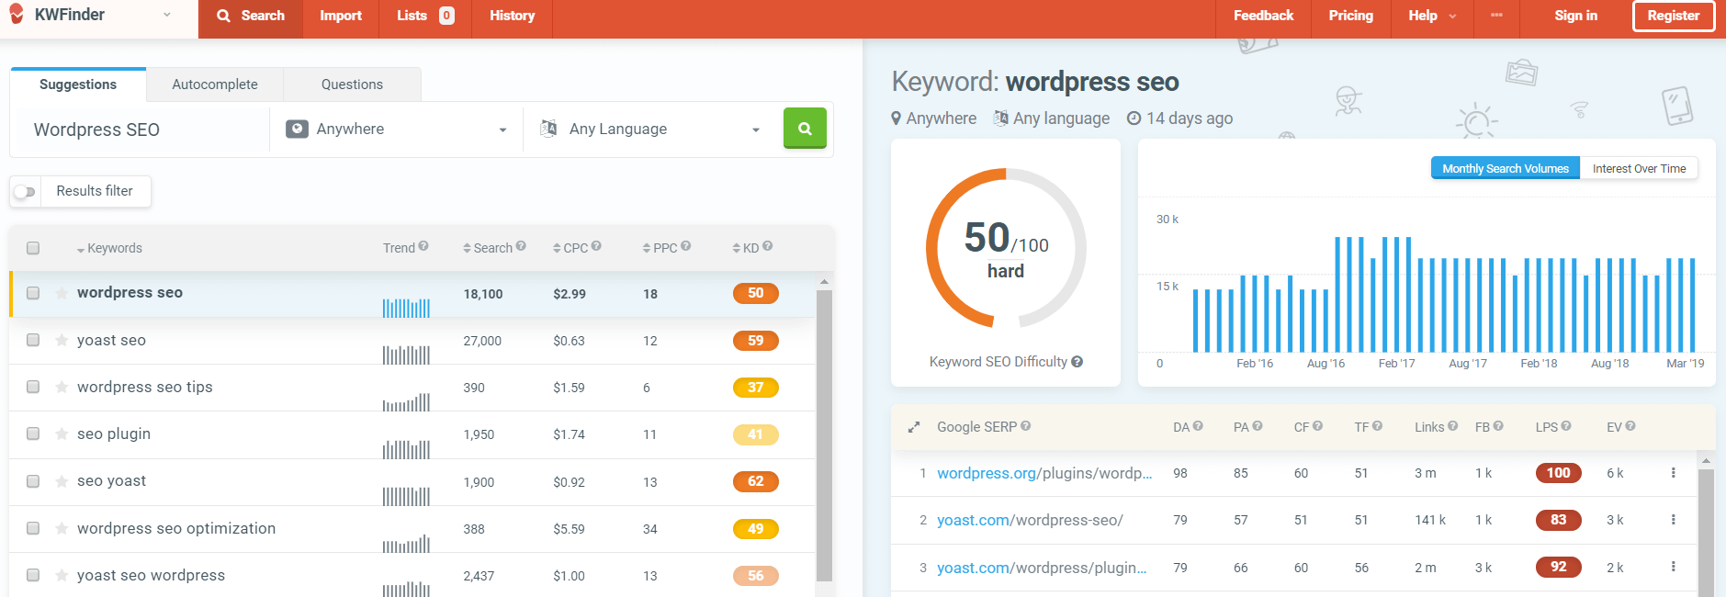Image resolution: width=1726 pixels, height=597 pixels.
Task: Check the wordpress seo row checkbox
Action: (x=33, y=293)
